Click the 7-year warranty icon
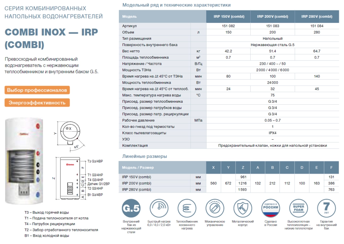Viewport: 344px width, 244px height. pos(326,208)
